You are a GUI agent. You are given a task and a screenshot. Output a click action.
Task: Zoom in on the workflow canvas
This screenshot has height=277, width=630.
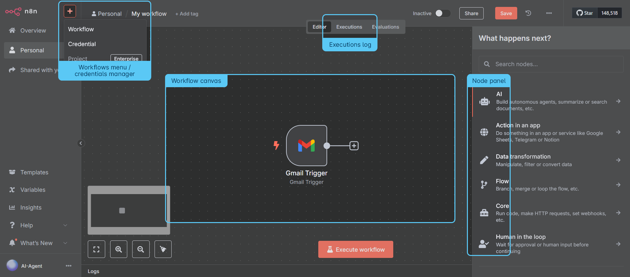point(119,249)
